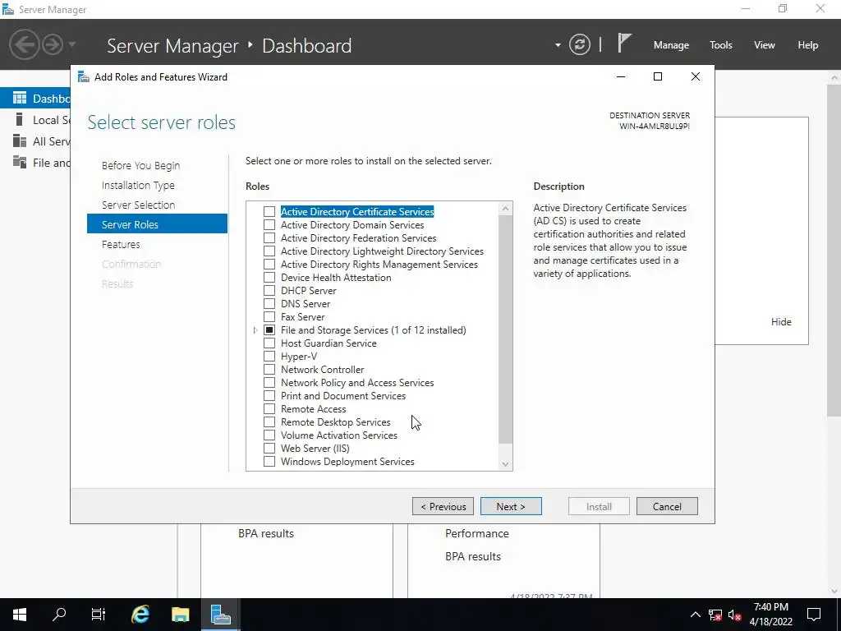
Task: Show hidden system tray icons
Action: (695, 615)
